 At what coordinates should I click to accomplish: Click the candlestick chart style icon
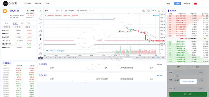[x=62, y=11]
